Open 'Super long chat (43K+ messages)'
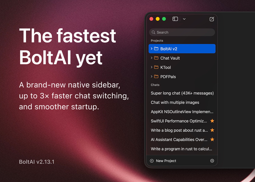The width and height of the screenshot is (255, 182). [182, 93]
